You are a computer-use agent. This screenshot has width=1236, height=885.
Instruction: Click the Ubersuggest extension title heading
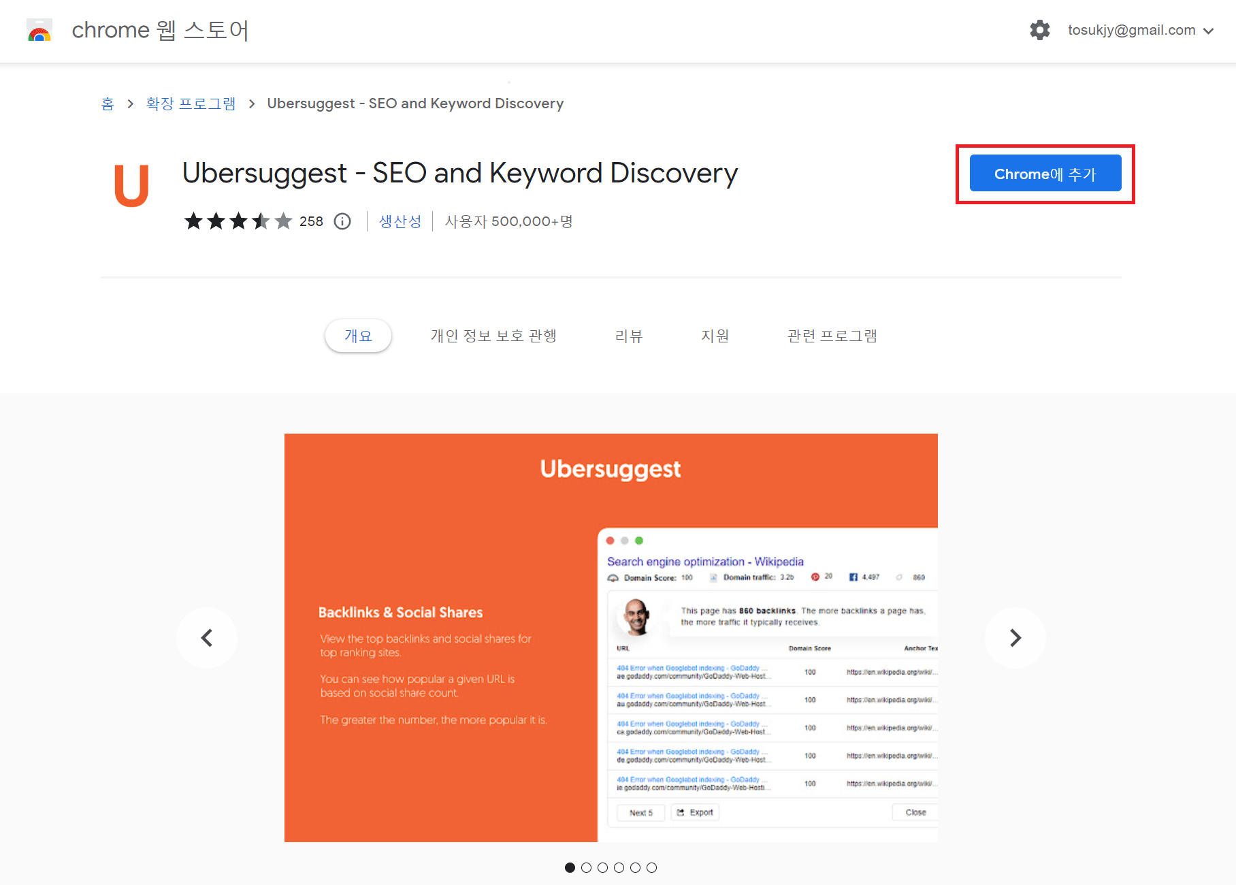[x=460, y=174]
